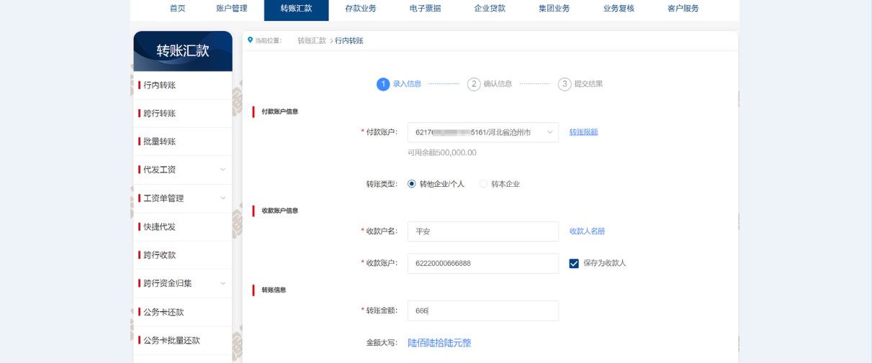The image size is (872, 363).
Task: Click the 转账金额 input field
Action: tap(483, 311)
